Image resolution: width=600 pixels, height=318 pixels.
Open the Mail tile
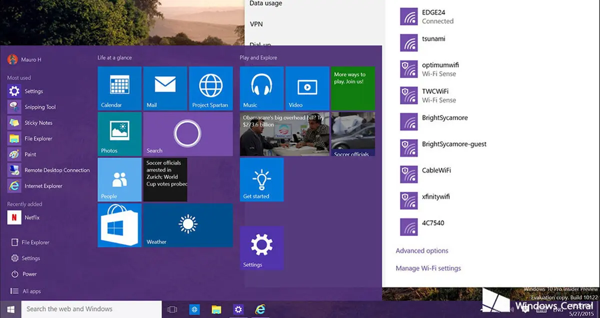[x=165, y=88]
